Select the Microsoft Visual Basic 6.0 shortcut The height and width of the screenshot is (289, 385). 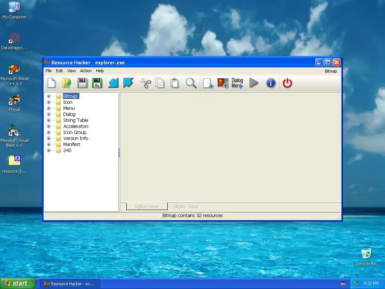click(x=14, y=136)
